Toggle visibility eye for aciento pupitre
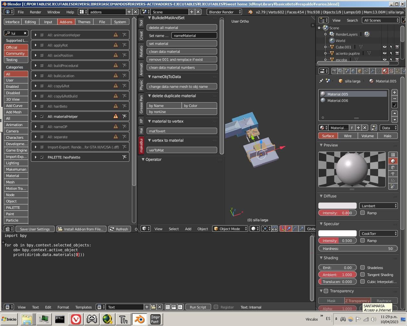Image resolution: width=407 pixels, height=326 pixels. (384, 53)
